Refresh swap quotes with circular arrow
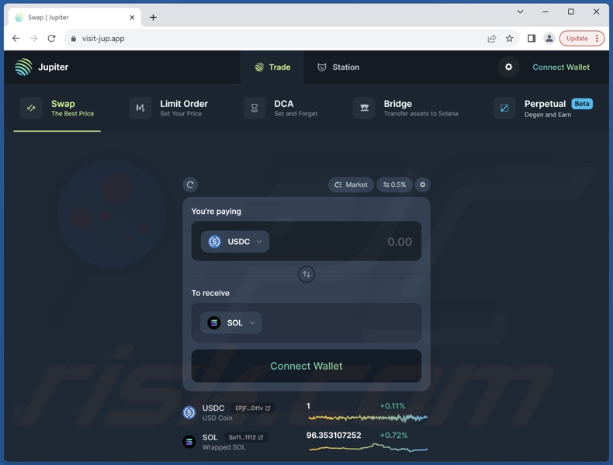Screen dimensions: 613x465 (x=190, y=184)
